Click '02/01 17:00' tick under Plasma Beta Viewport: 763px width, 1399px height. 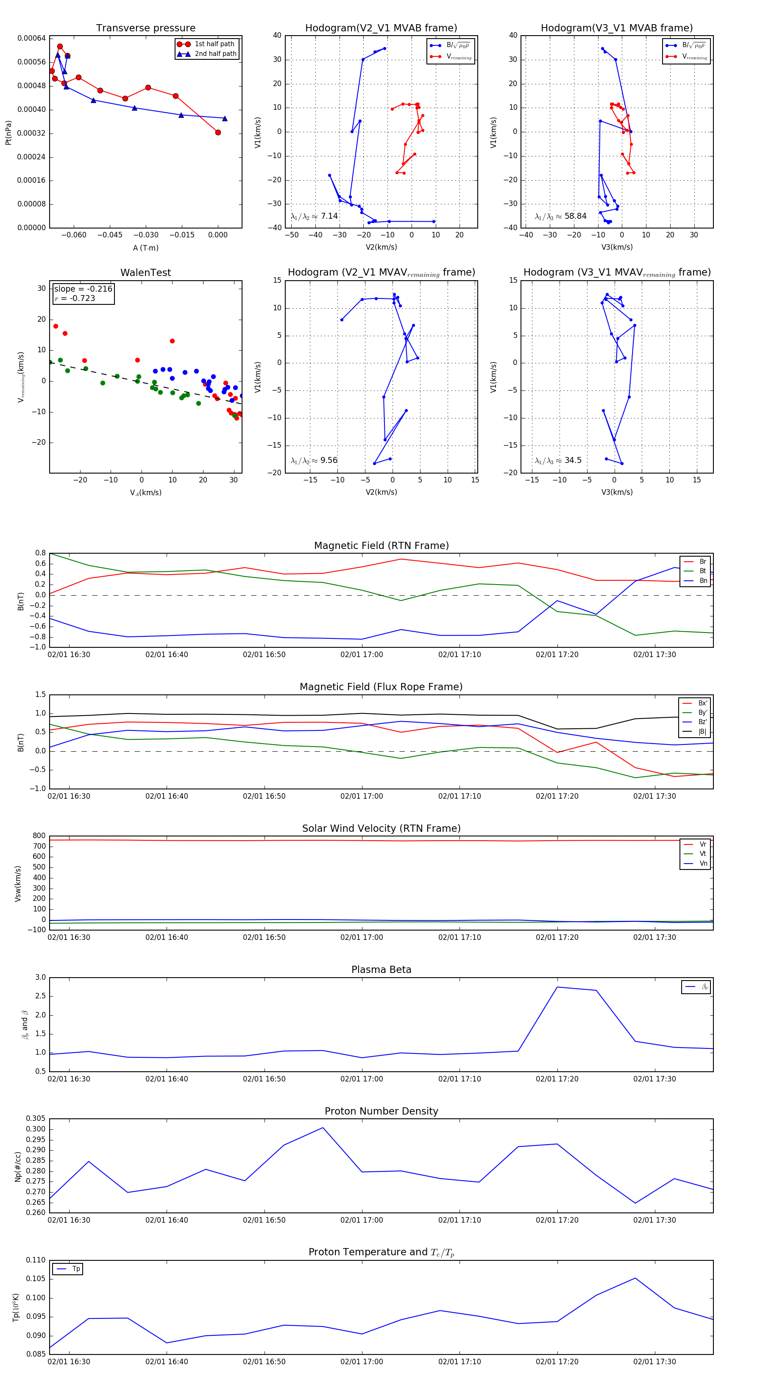(362, 1079)
